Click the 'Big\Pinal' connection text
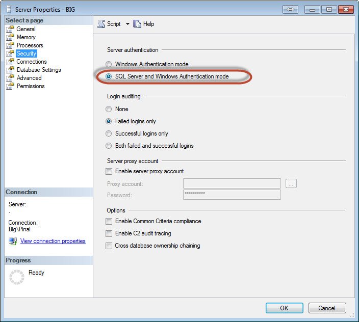 (x=19, y=229)
